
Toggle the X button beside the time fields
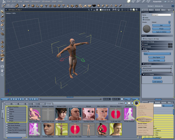pyautogui.click(x=122, y=99)
